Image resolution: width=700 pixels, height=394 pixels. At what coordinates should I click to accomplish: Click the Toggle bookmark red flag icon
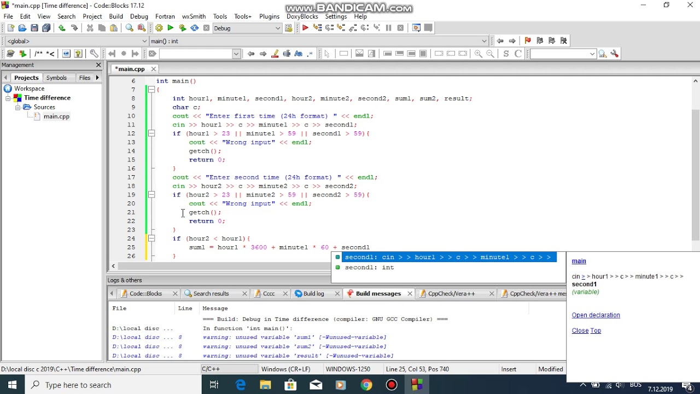coord(527,40)
